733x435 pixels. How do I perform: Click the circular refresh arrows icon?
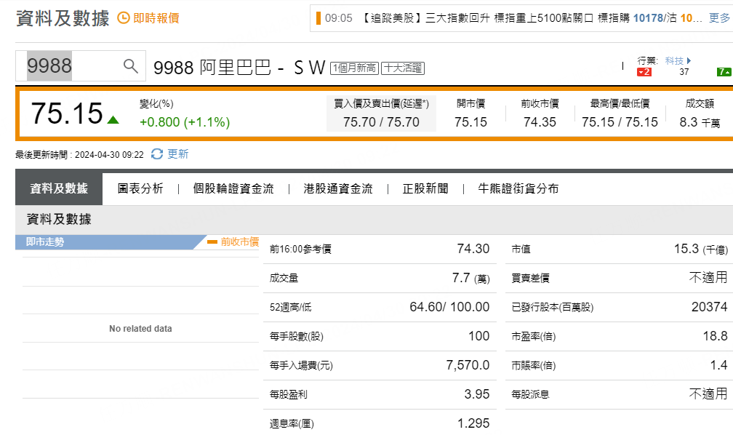pos(157,154)
